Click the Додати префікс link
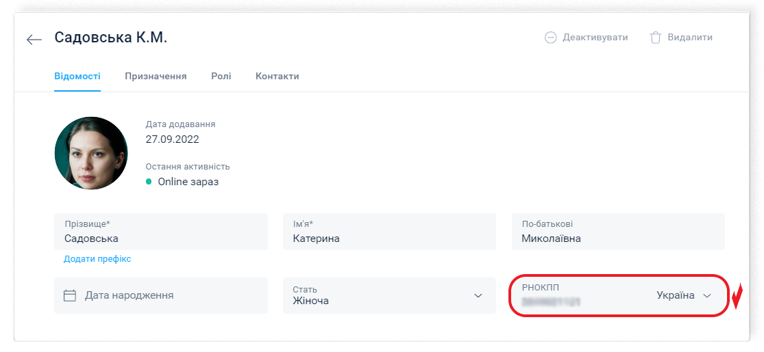 point(97,259)
